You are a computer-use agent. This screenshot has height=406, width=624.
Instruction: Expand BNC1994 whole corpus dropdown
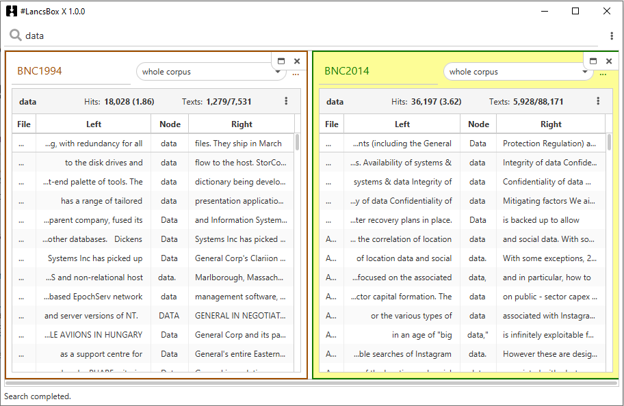point(278,72)
